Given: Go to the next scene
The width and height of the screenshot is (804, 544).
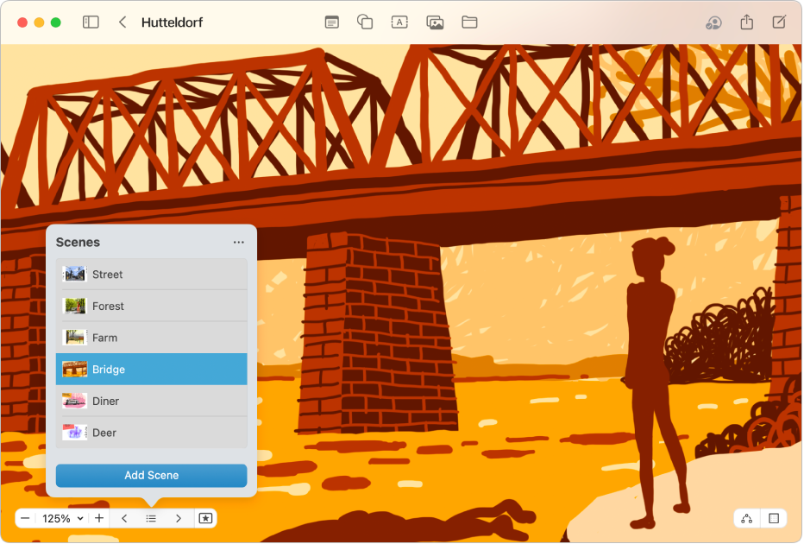Looking at the screenshot, I should (x=179, y=518).
